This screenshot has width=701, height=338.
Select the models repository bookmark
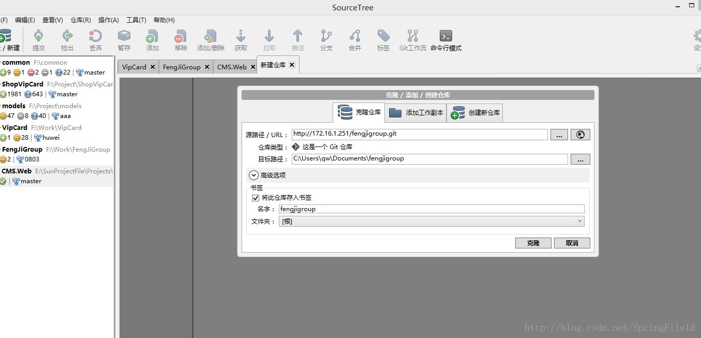click(x=56, y=111)
